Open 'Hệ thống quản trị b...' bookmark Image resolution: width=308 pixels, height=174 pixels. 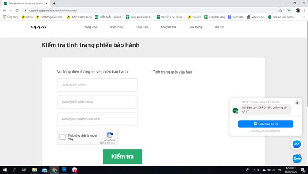point(50,17)
